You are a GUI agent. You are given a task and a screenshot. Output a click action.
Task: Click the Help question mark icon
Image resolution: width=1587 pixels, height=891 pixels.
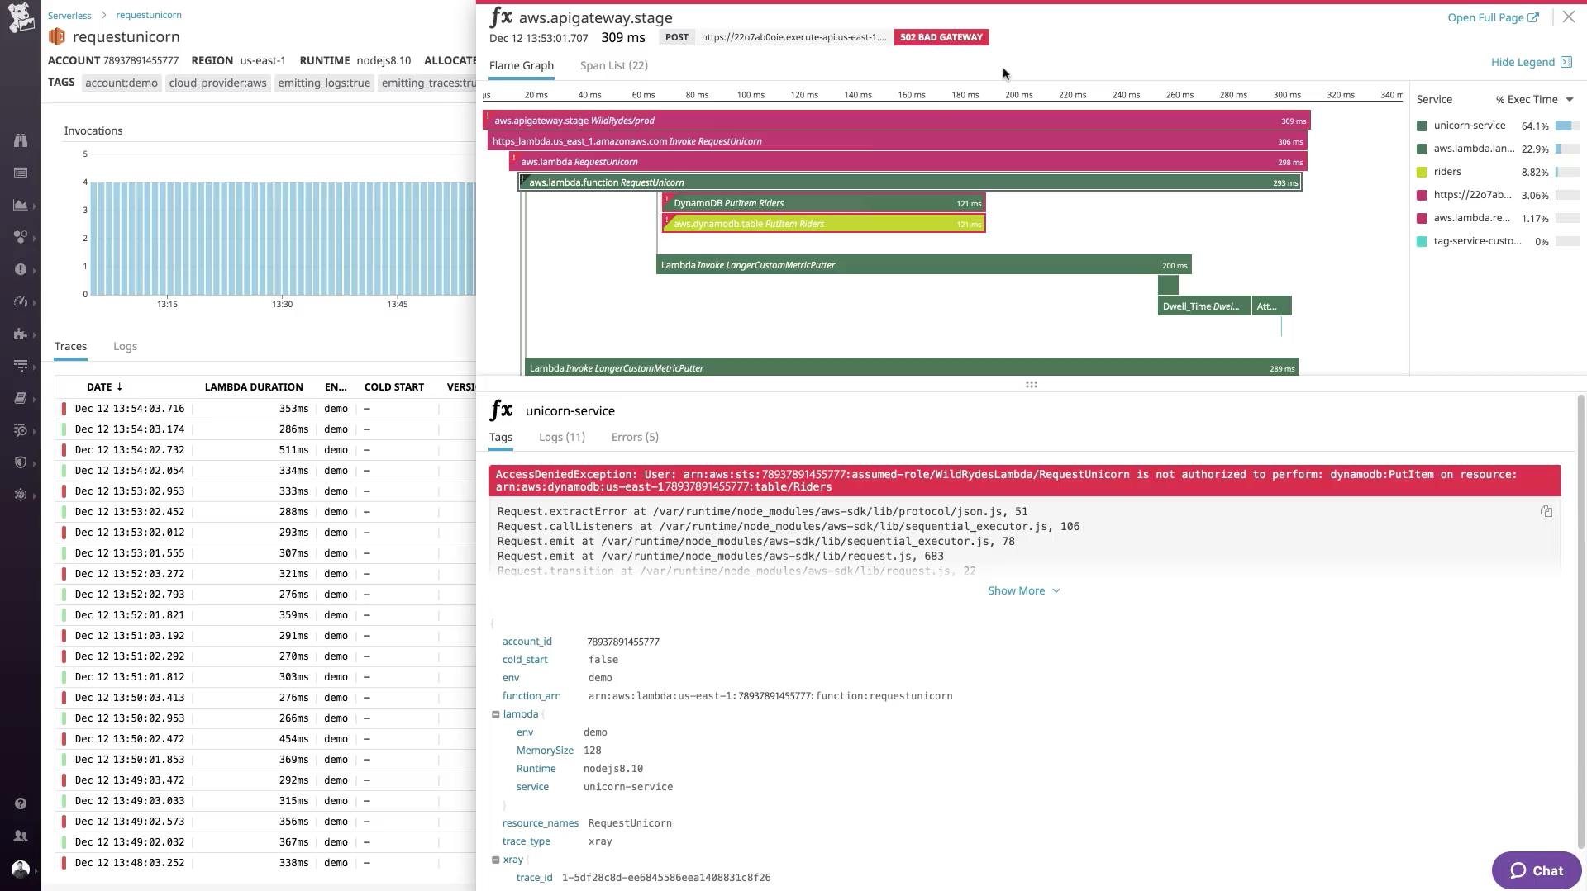point(21,803)
